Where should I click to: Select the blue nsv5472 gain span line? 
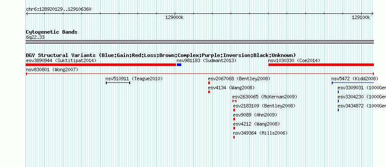[353, 83]
